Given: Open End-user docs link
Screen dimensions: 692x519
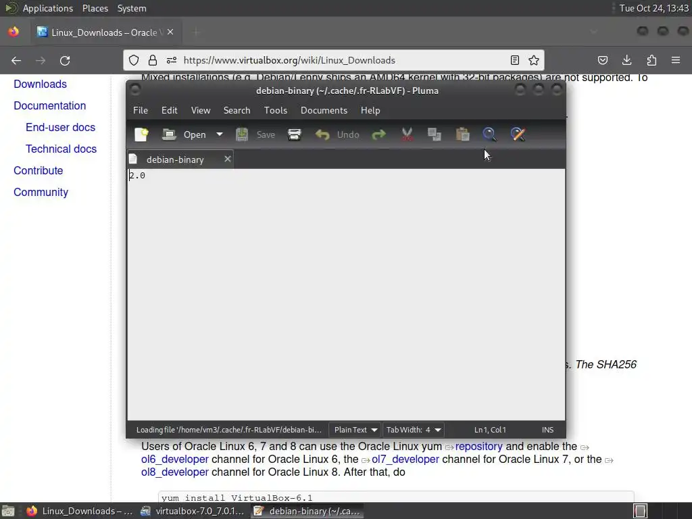Looking at the screenshot, I should 60,127.
